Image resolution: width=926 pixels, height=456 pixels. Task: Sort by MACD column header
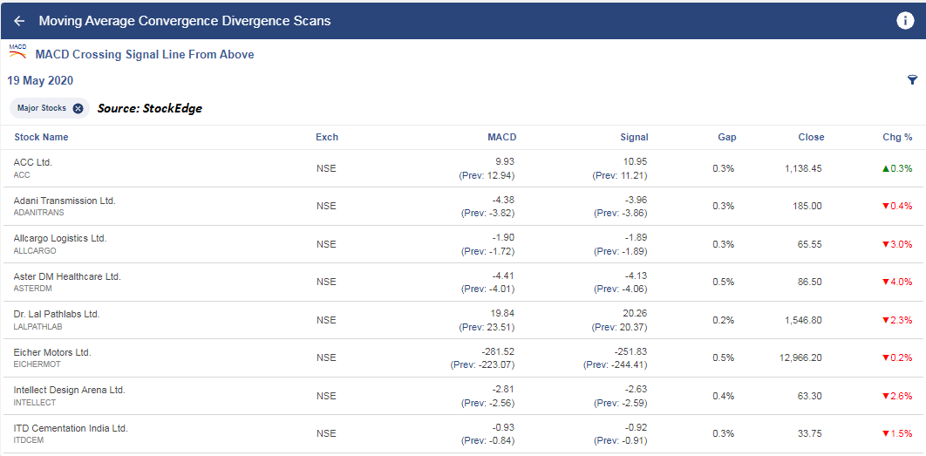(502, 137)
